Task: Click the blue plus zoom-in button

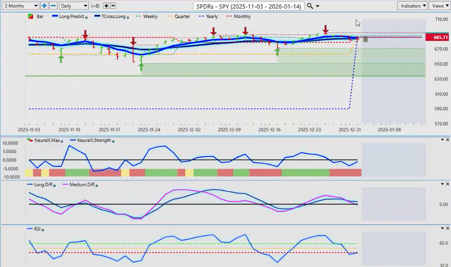Action: click(x=44, y=6)
